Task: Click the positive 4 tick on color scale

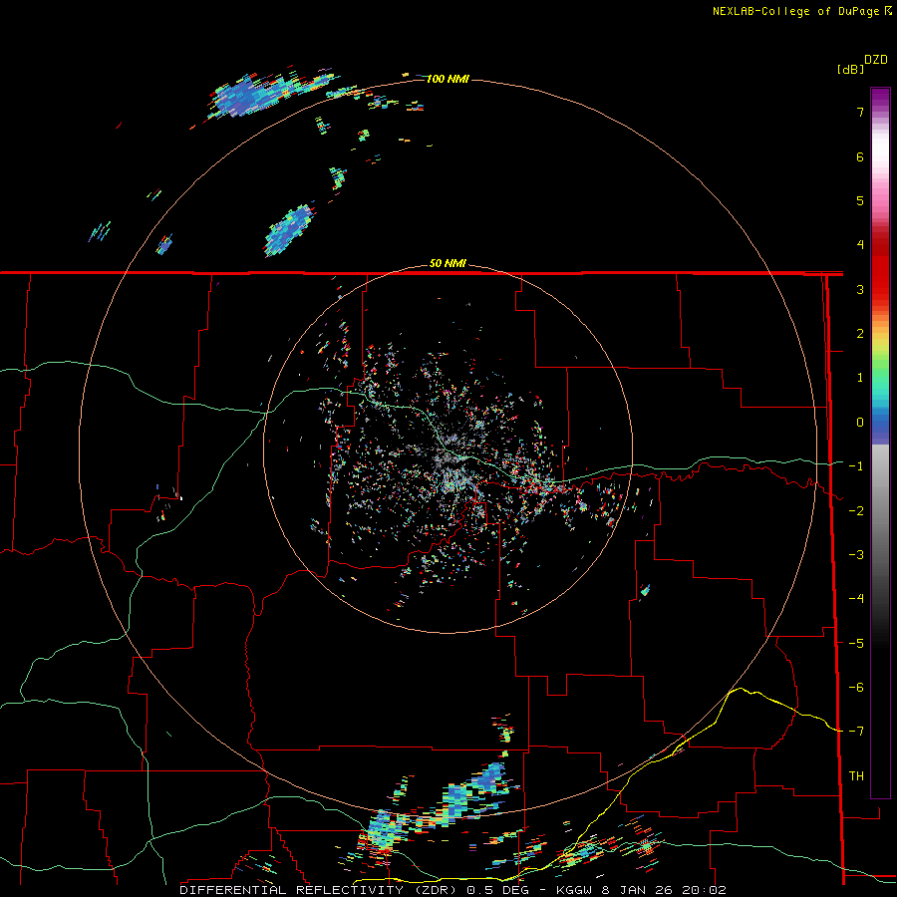Action: (860, 245)
